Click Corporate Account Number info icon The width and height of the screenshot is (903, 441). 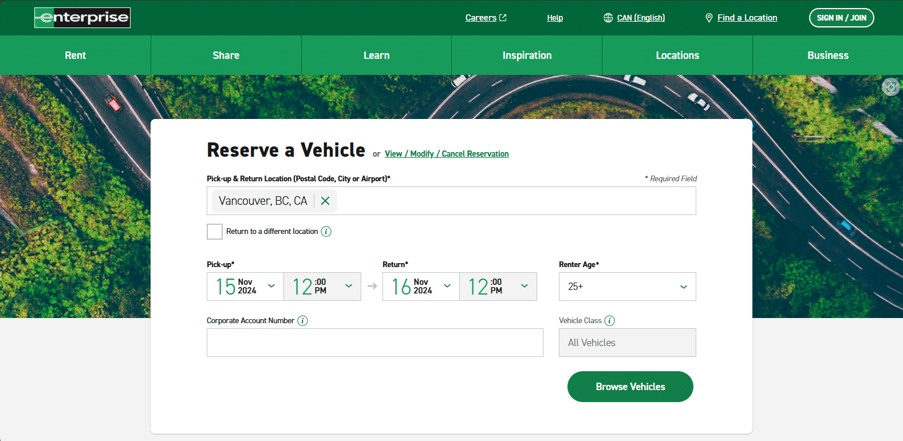click(x=303, y=321)
